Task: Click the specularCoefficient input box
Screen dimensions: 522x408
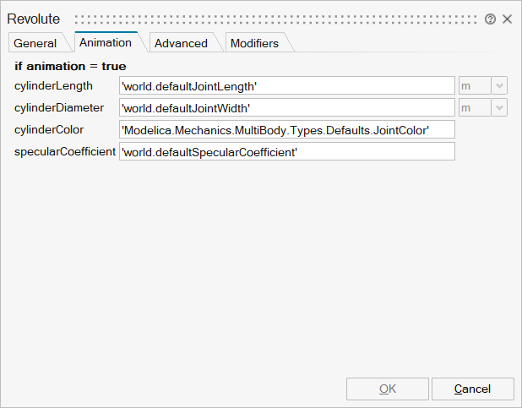Action: [287, 151]
